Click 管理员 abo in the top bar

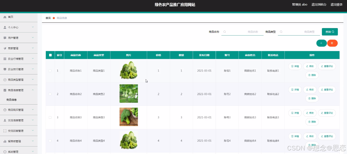point(299,5)
